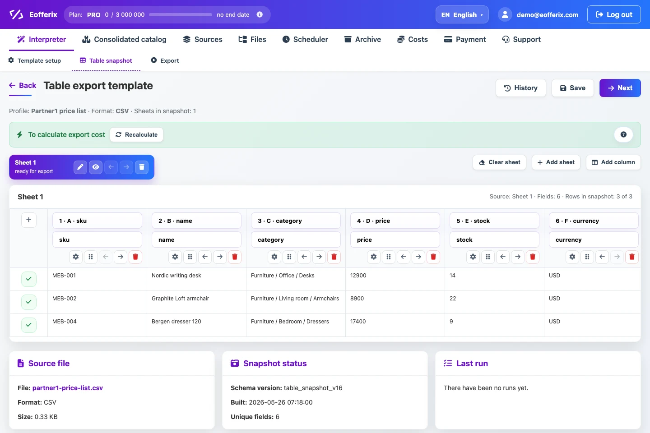Screen dimensions: 650x433
Task: Click the Back link
Action: [23, 85]
